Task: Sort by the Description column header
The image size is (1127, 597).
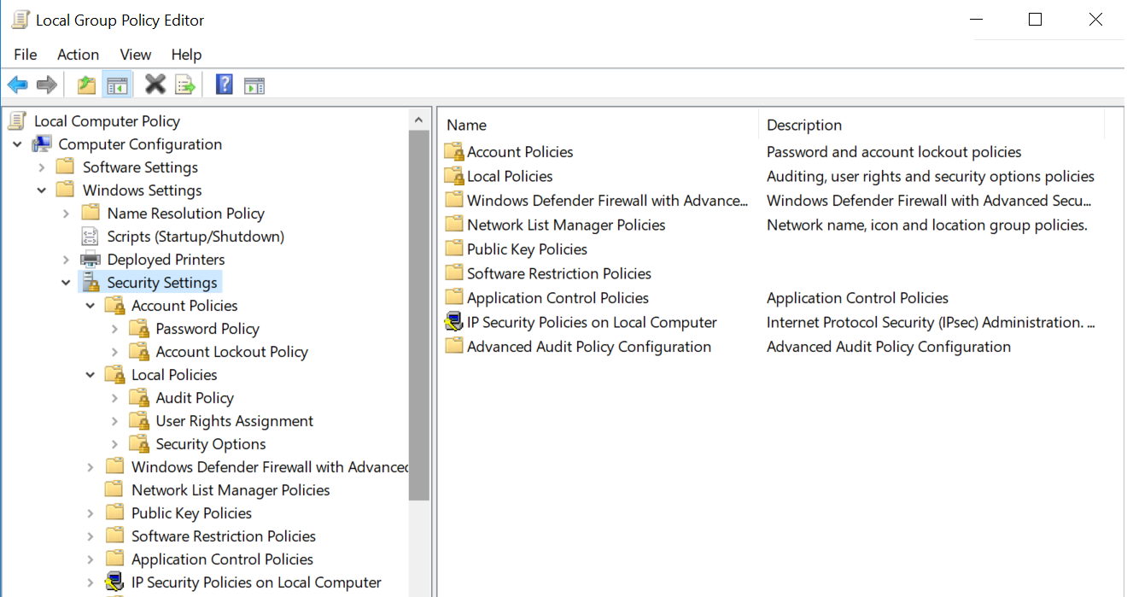Action: [931, 125]
